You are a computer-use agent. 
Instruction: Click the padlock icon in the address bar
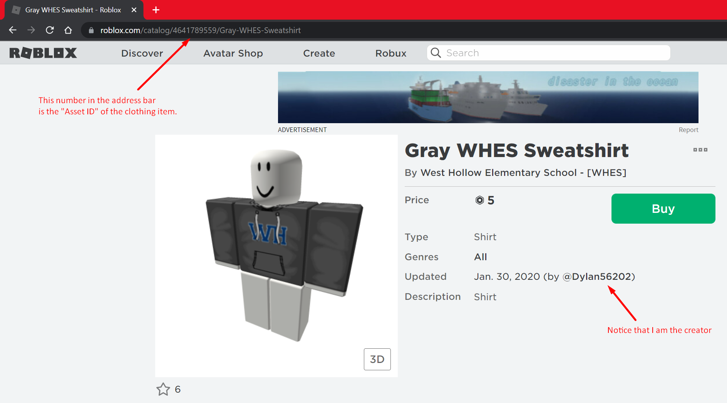[91, 30]
